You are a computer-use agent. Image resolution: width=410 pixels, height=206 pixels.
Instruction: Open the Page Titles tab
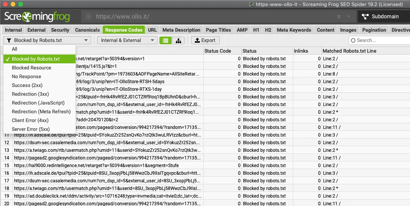[218, 30]
